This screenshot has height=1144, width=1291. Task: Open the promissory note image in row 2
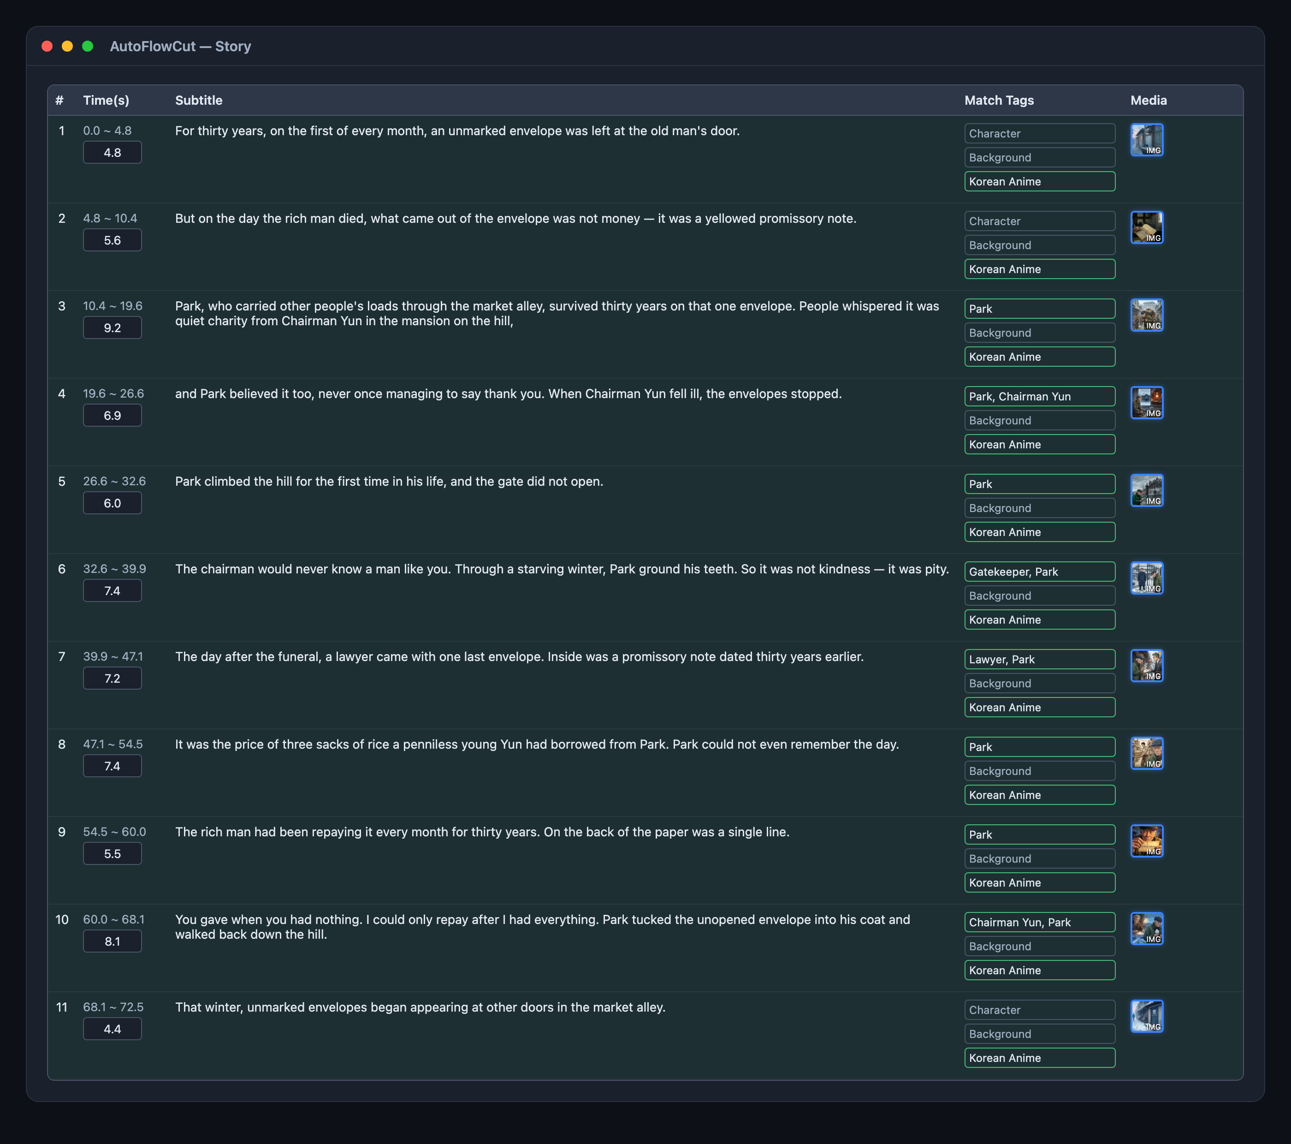[x=1146, y=227]
